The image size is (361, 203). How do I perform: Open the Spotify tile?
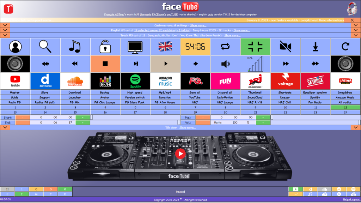135,81
